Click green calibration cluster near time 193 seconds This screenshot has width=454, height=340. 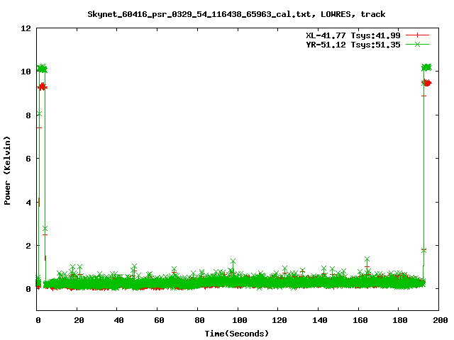(x=427, y=67)
